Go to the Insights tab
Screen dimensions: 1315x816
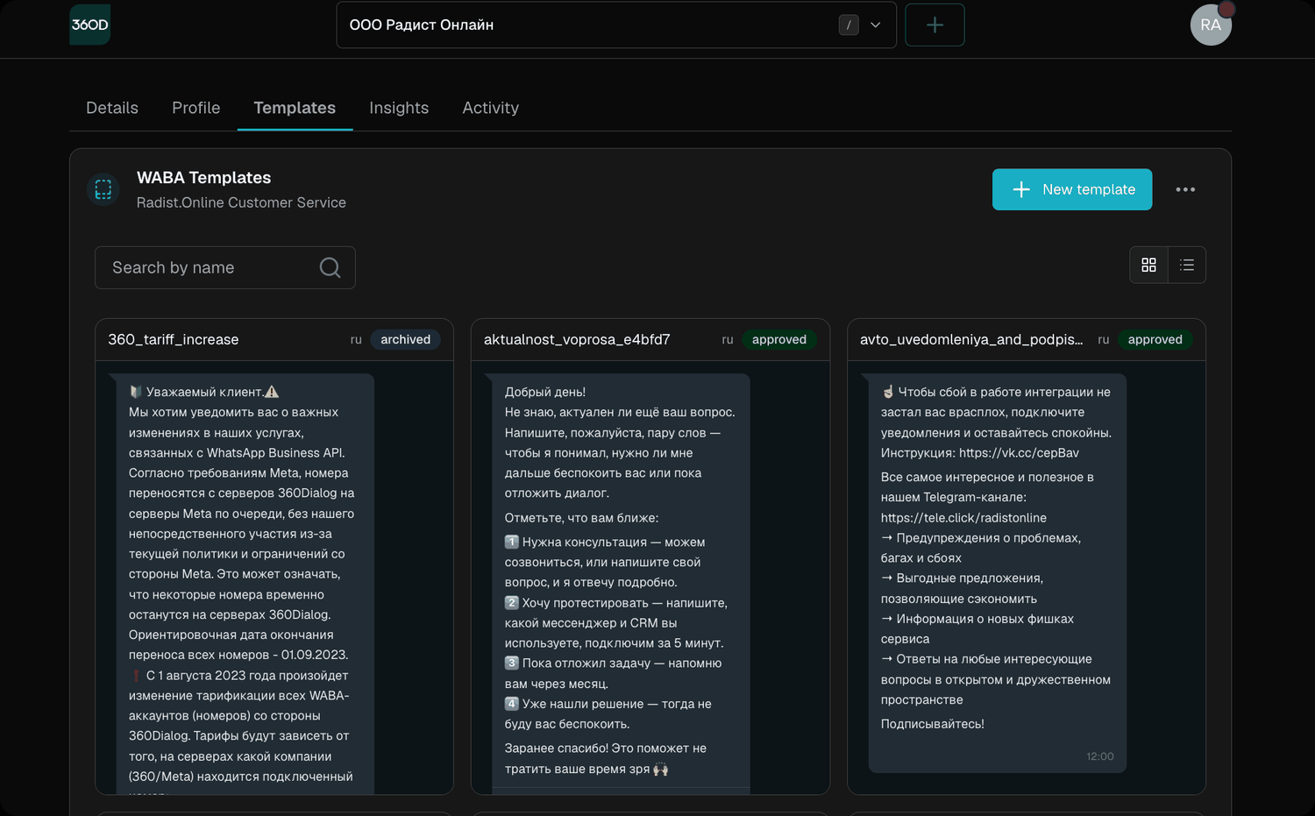click(399, 108)
